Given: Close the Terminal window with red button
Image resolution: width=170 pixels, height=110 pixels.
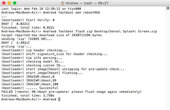Looking at the screenshot, I should click(x=4, y=3).
